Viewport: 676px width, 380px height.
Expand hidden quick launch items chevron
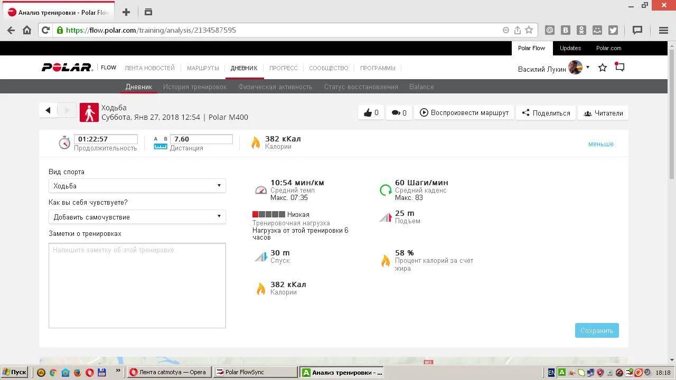coord(117,372)
